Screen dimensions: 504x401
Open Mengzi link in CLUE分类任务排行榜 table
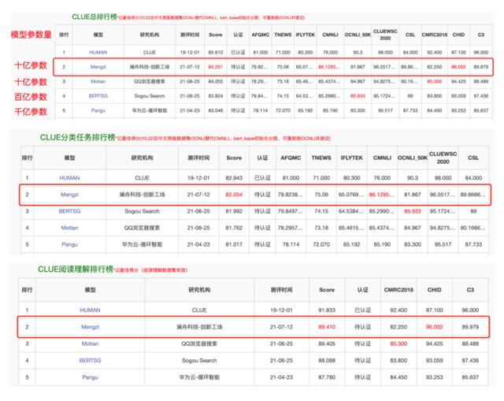click(69, 195)
